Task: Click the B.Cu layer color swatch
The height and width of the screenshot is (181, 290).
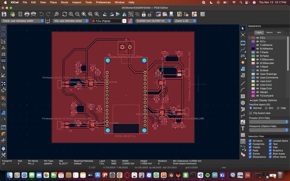Action: [253, 41]
